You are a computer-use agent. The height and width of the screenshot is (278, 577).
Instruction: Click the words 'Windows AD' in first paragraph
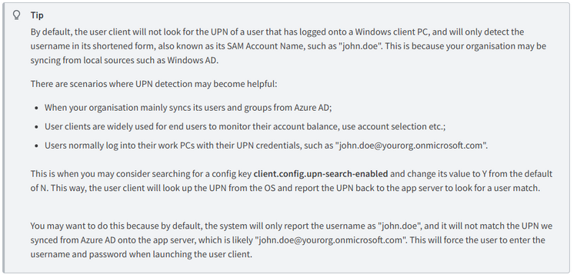[192, 60]
